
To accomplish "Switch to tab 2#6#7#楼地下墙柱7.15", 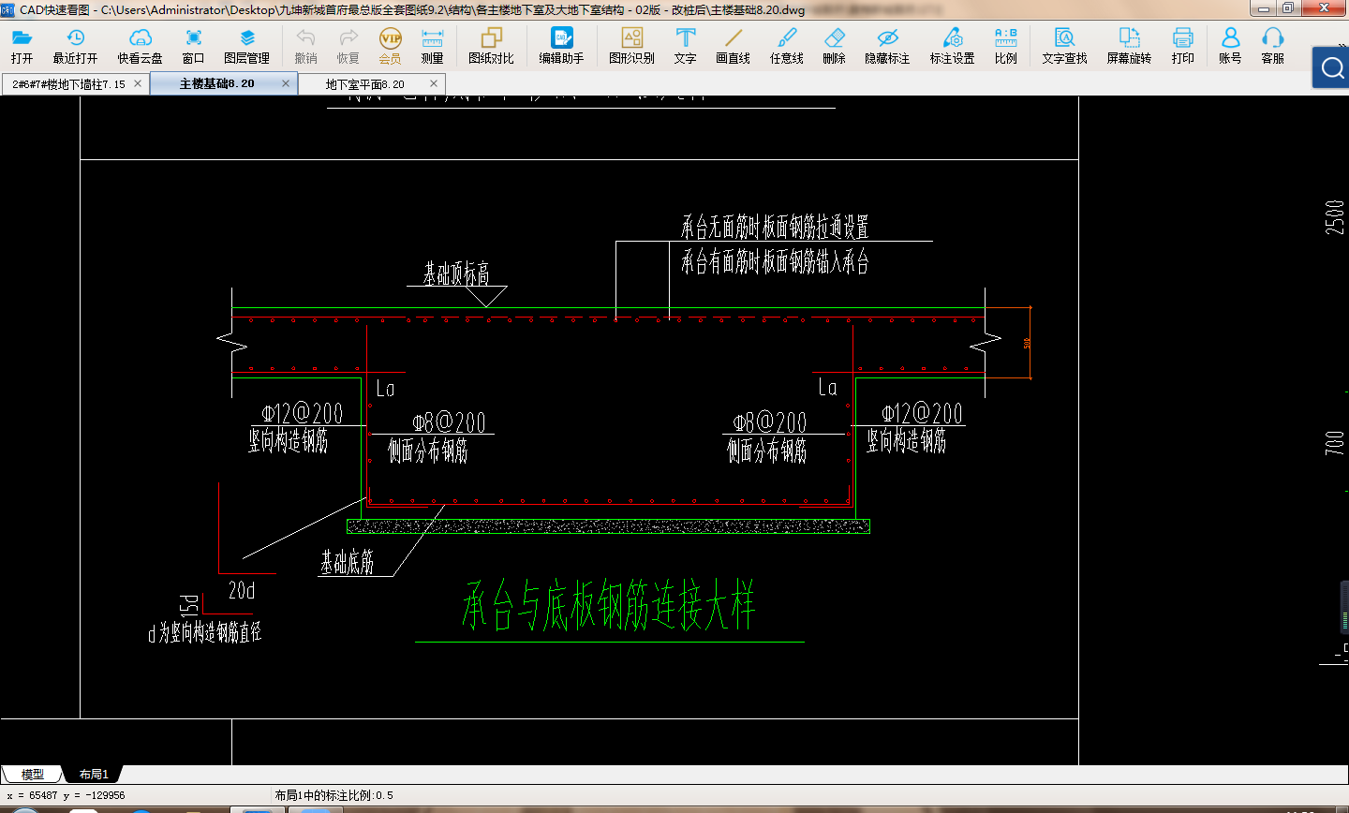I will coord(68,84).
